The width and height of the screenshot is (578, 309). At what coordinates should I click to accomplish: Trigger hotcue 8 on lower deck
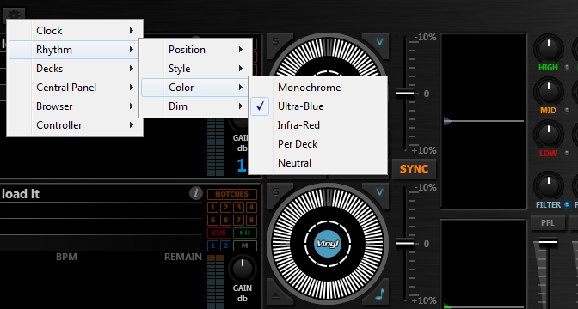pos(251,220)
